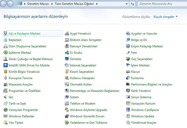Screen dimensions: 187x128
Task: Open Aygıtlar ve Yazıcılar printer icon
Action: 128,33
